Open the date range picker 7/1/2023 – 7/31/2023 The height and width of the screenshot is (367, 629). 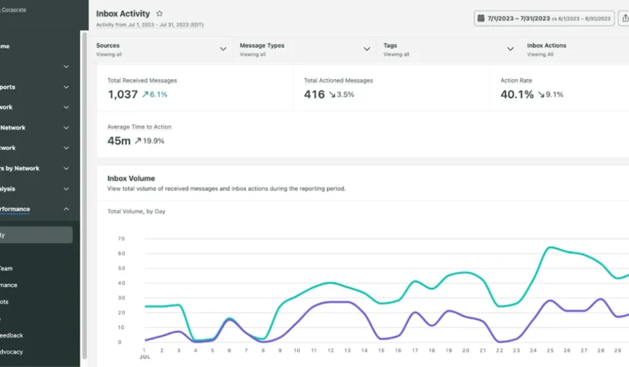click(544, 18)
